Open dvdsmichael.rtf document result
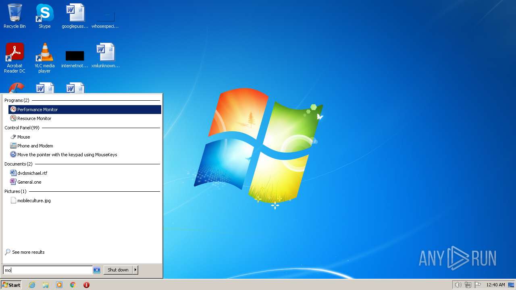This screenshot has height=290, width=516. (85, 173)
